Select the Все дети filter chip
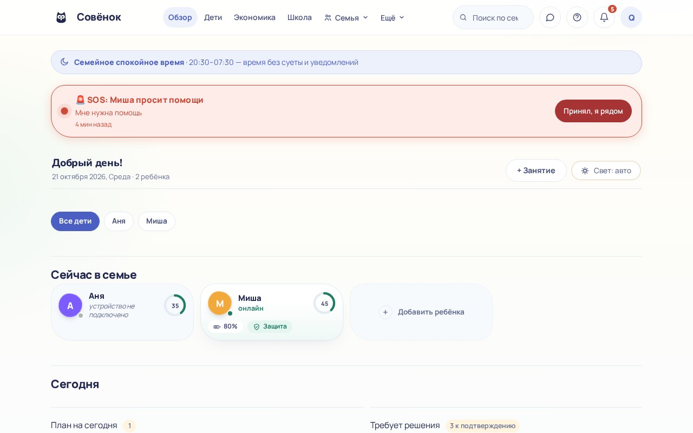693x433 pixels. point(75,221)
